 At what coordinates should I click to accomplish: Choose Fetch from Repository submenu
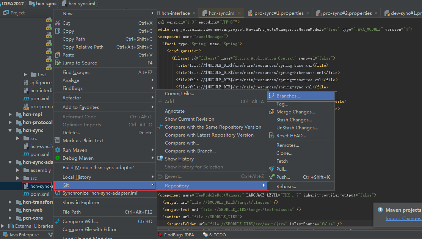(x=301, y=161)
